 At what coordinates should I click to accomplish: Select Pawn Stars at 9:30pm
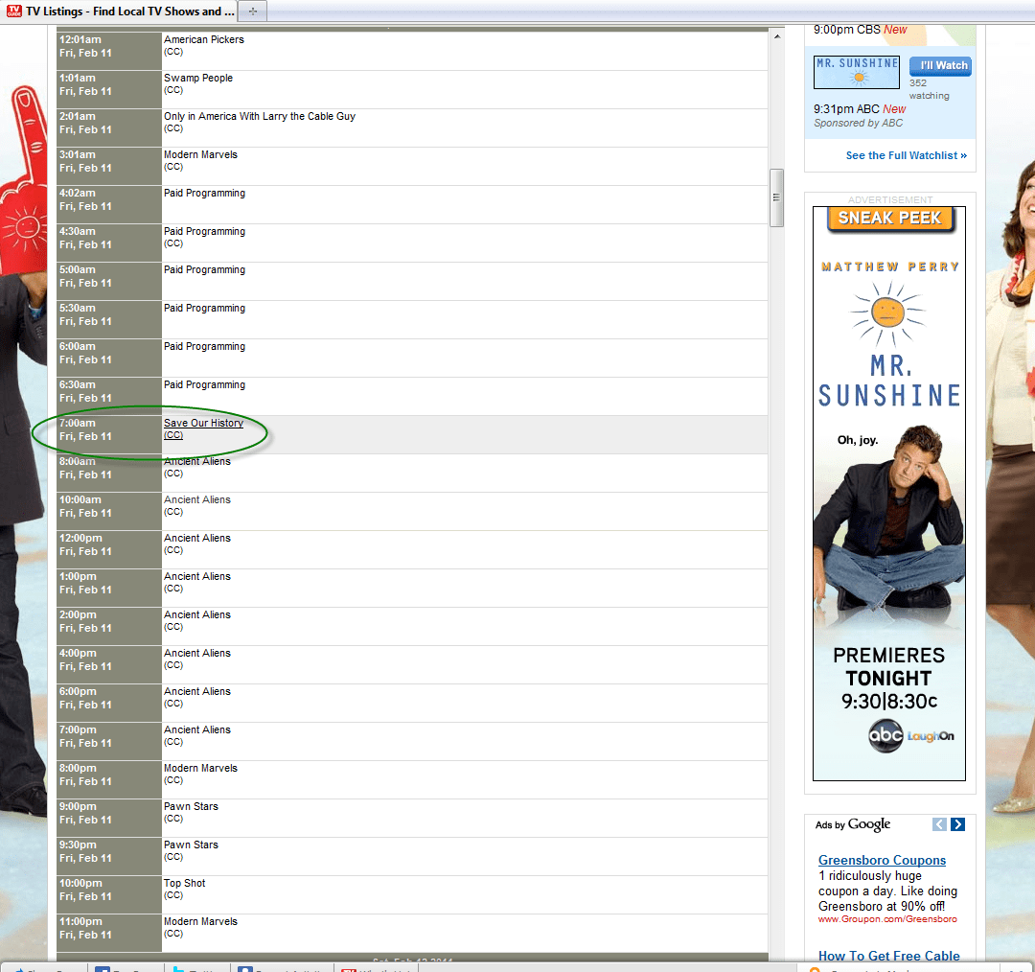[190, 845]
